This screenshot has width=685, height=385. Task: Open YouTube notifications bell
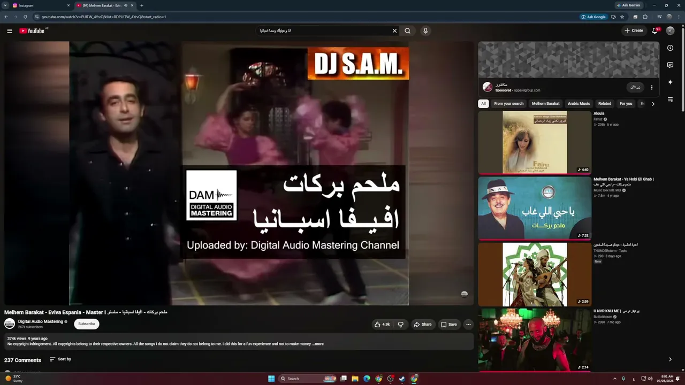655,30
